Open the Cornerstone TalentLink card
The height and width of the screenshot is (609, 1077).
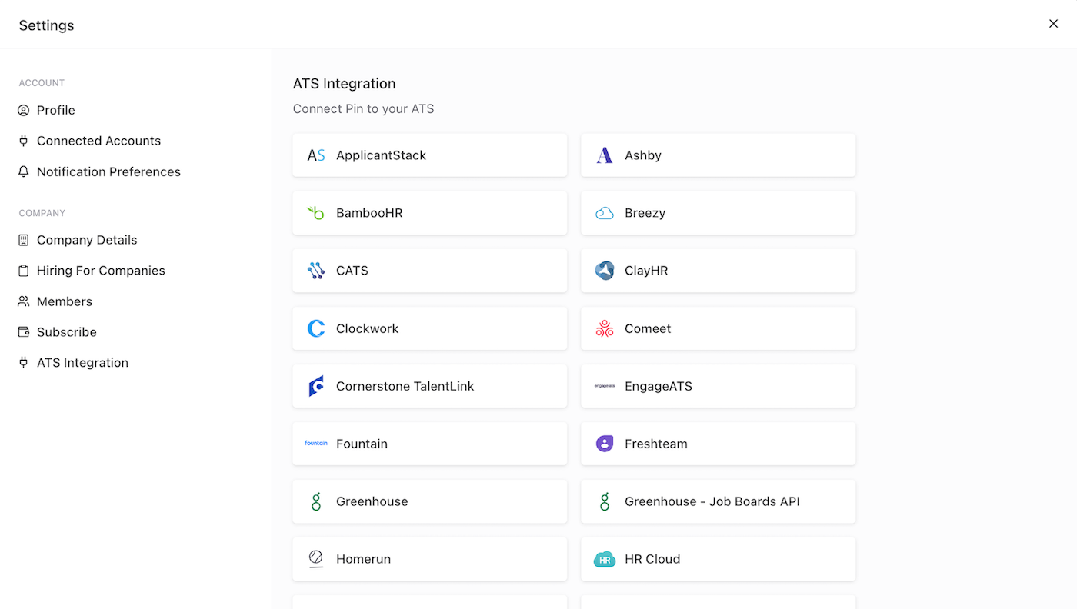click(x=430, y=386)
